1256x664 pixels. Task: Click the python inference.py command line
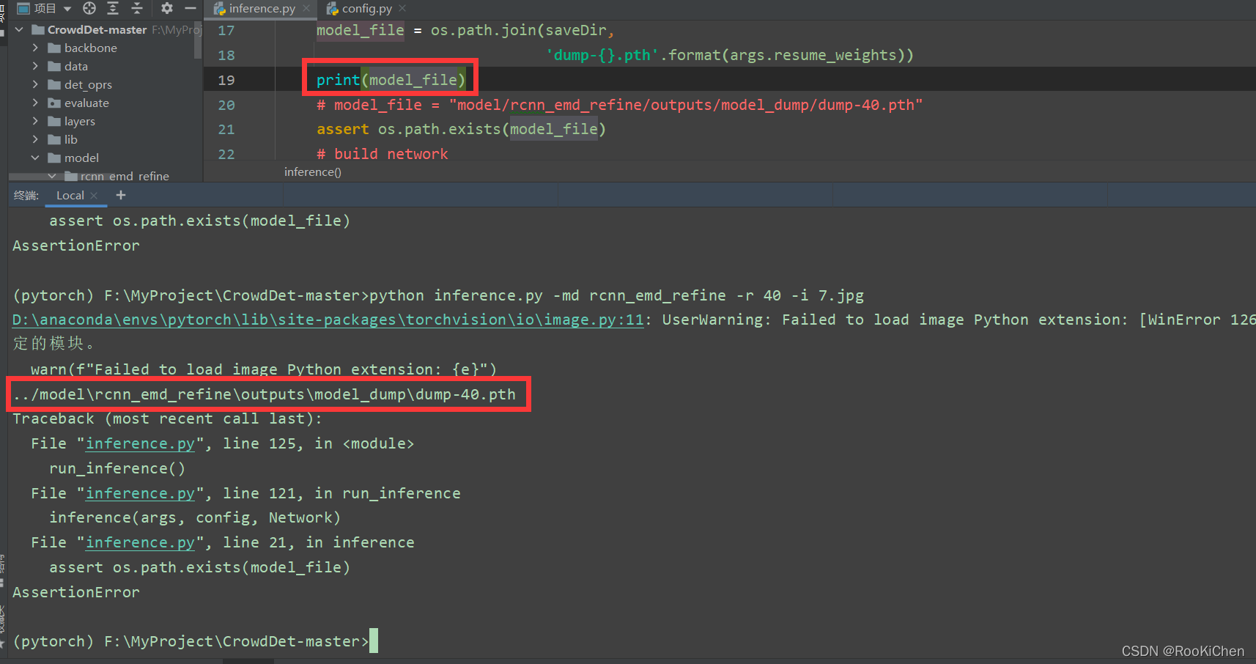(616, 295)
